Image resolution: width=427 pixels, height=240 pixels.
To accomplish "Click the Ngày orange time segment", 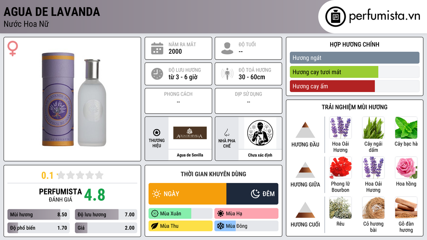I will coord(187,194).
